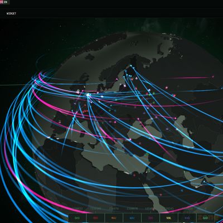Toggle the KAS detection type filter
Image resolution: width=223 pixels, height=223 pixels.
tap(187, 218)
